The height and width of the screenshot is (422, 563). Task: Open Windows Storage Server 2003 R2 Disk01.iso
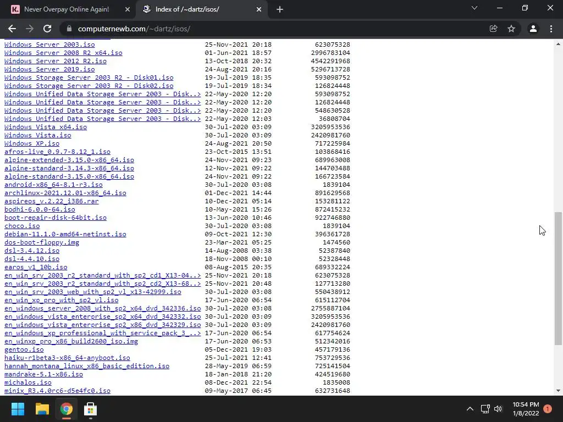click(89, 77)
